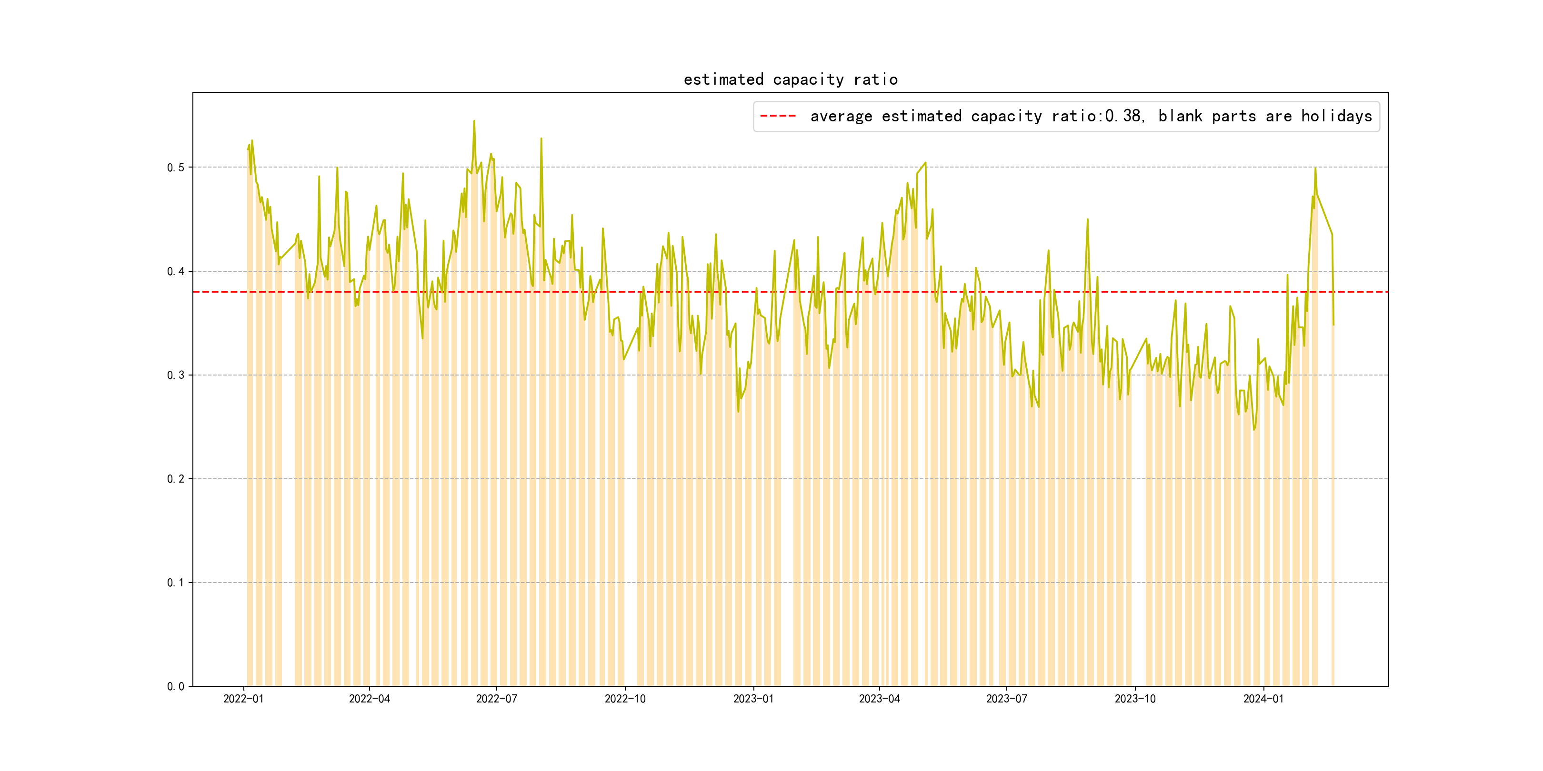
Task: Click the 0.3 y-axis tick label
Action: [176, 376]
